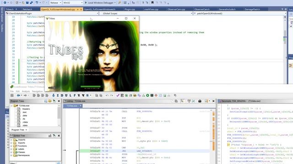Switch to the ObserverCam.cpp tab
Viewport: 293px width, 164px height.
point(176,9)
